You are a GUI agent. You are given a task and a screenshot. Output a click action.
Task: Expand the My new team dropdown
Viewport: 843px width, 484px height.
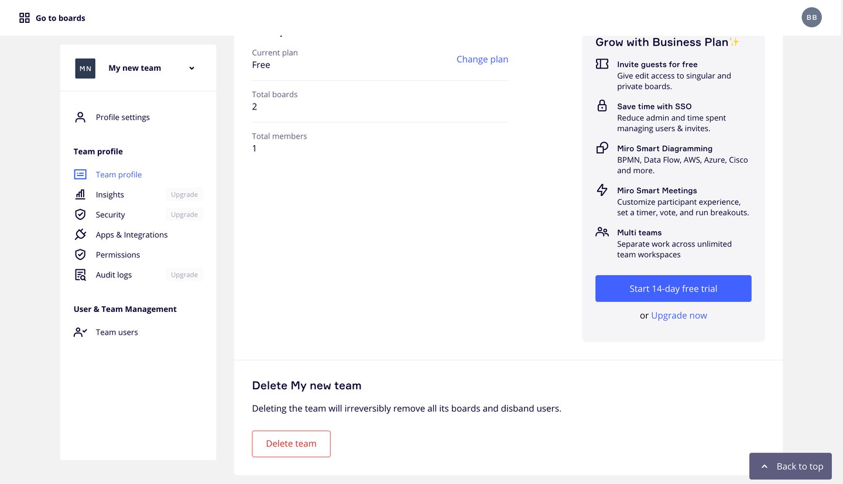[191, 68]
